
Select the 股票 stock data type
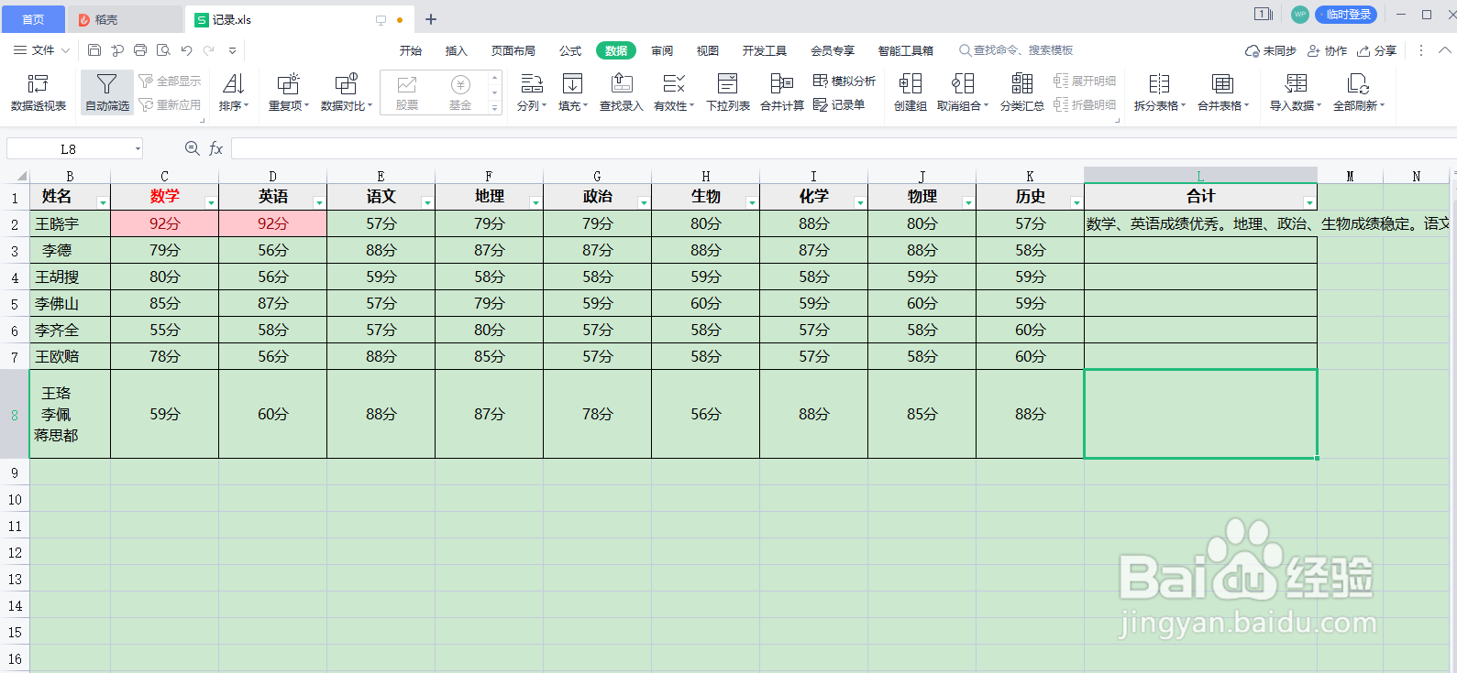click(407, 92)
